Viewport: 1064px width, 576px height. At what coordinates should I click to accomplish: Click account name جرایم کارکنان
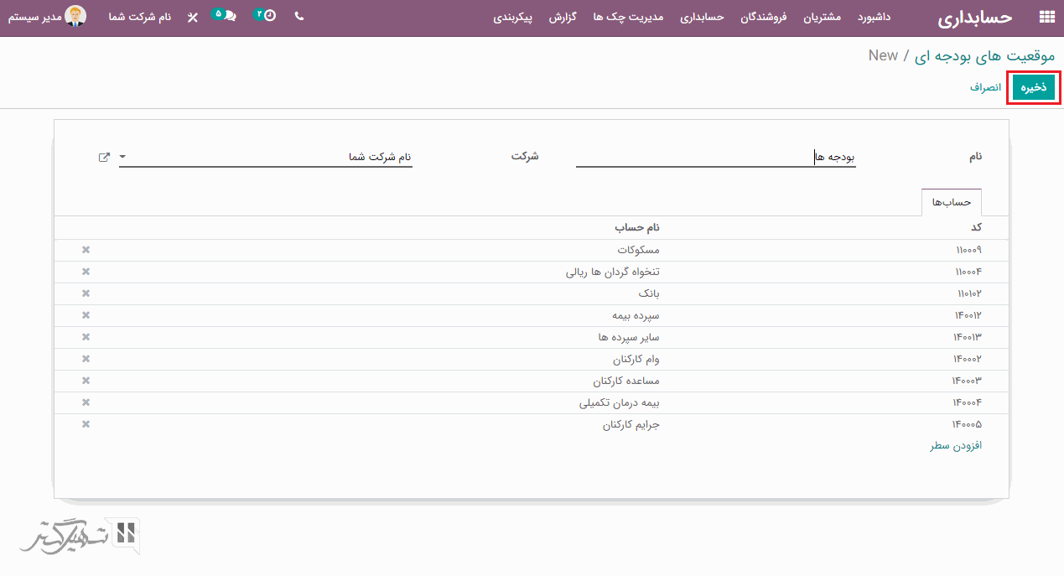(x=631, y=424)
